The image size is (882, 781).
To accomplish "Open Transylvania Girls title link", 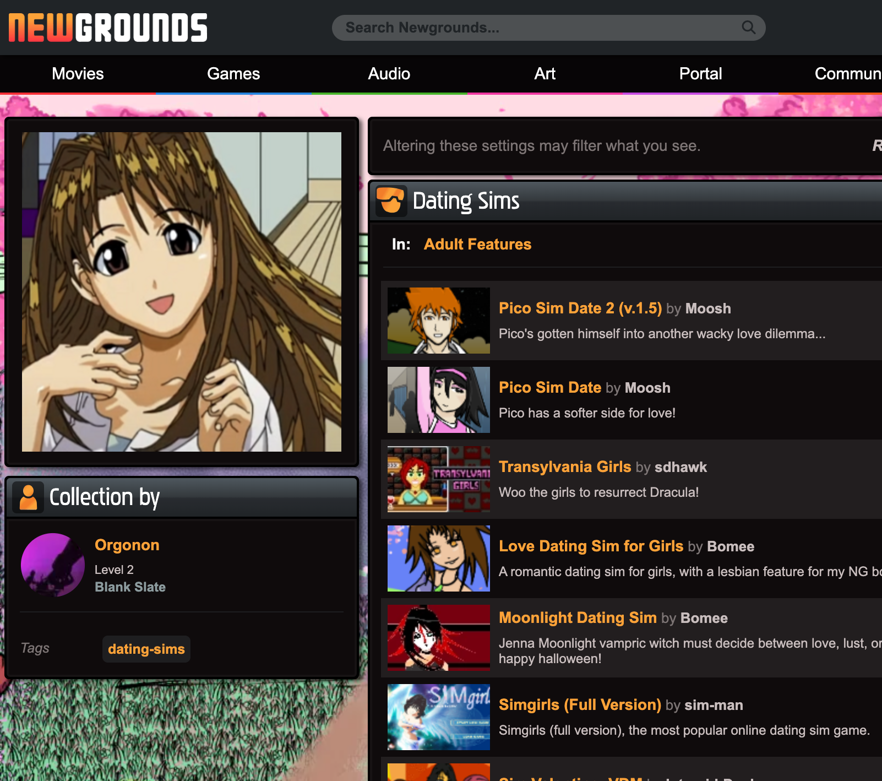I will pyautogui.click(x=565, y=467).
